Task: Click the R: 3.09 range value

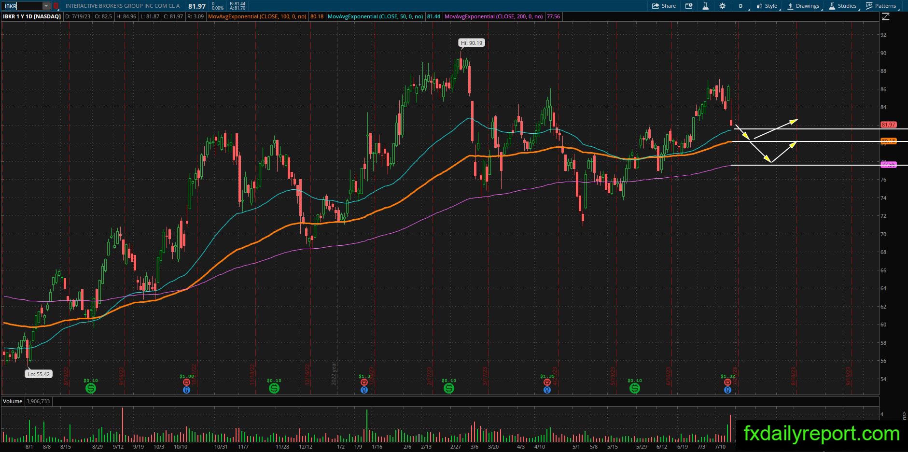Action: coord(196,16)
